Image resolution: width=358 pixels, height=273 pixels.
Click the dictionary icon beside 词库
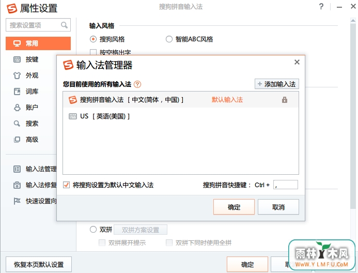click(17, 92)
